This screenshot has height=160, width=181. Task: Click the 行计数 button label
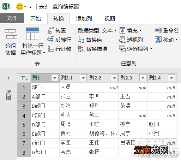pos(63,49)
